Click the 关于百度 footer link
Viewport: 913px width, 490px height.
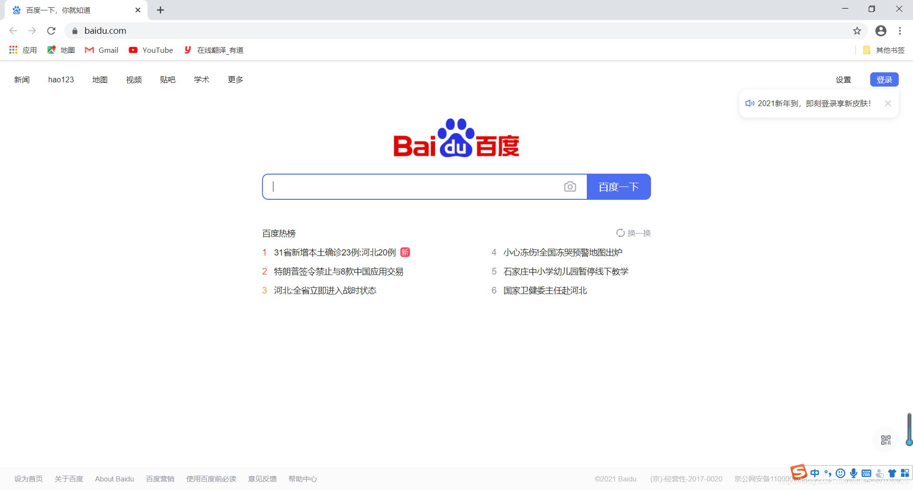point(69,479)
